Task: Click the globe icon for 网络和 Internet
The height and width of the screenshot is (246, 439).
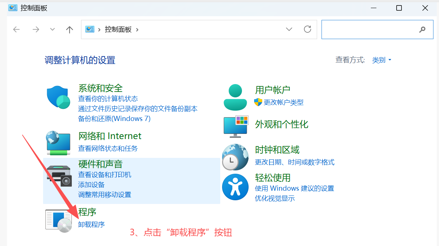Action: (x=58, y=142)
